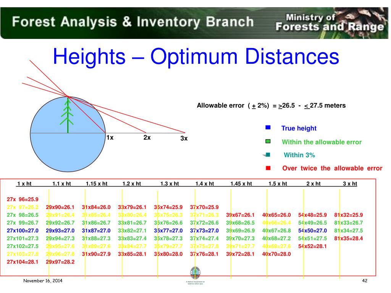391x293 pixels.
Task: Click the '29x97=28.2' entry
Action: (60, 262)
